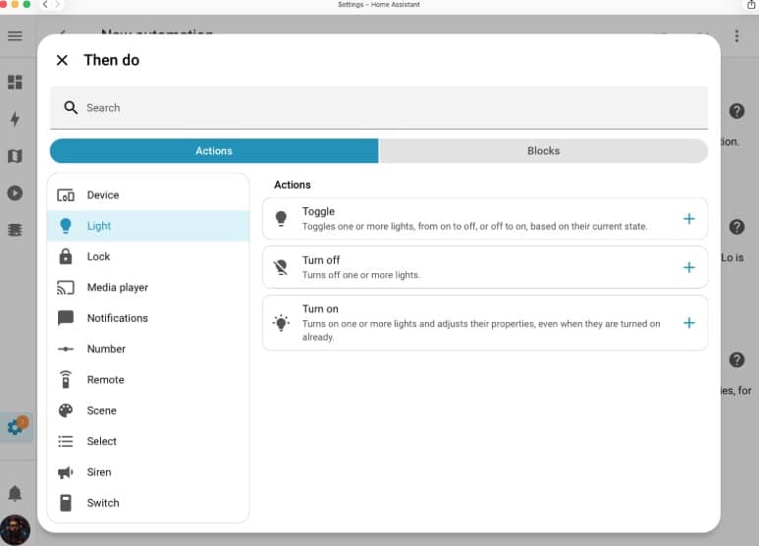Select Device category in list
759x546 pixels.
pyautogui.click(x=102, y=195)
